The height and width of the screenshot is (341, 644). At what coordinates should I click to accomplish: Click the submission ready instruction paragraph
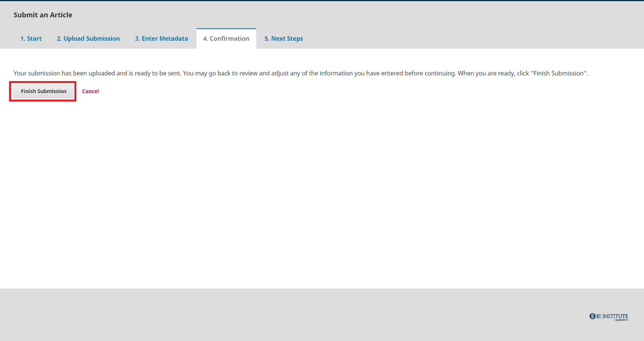pyautogui.click(x=300, y=73)
